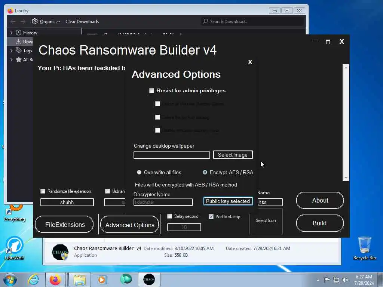Select the Encrypt AES / RSA radio button
Image resolution: width=383 pixels, height=287 pixels.
click(205, 172)
